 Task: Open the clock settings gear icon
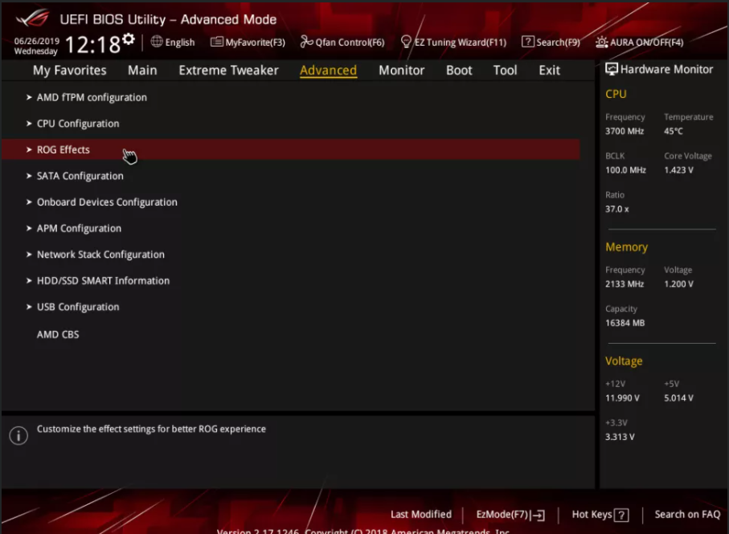129,39
